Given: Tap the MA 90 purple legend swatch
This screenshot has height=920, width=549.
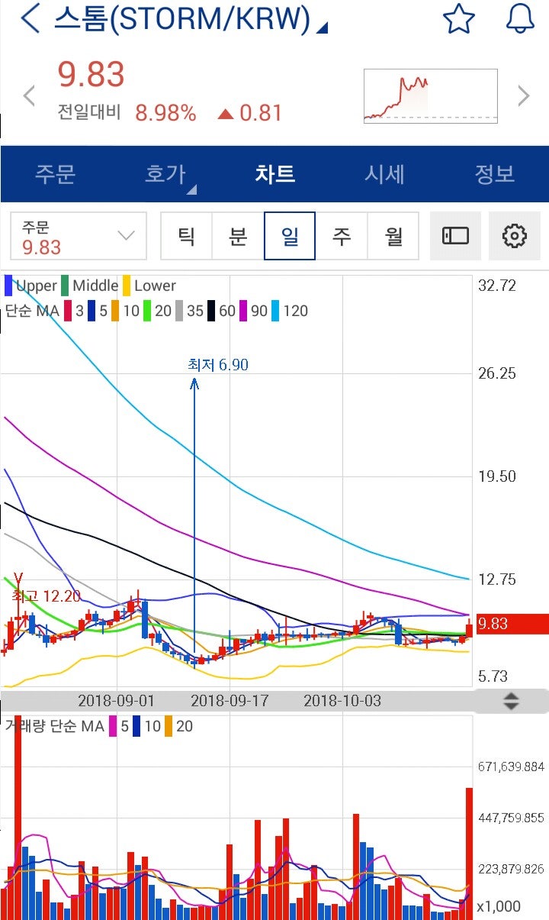Looking at the screenshot, I should pos(243,311).
